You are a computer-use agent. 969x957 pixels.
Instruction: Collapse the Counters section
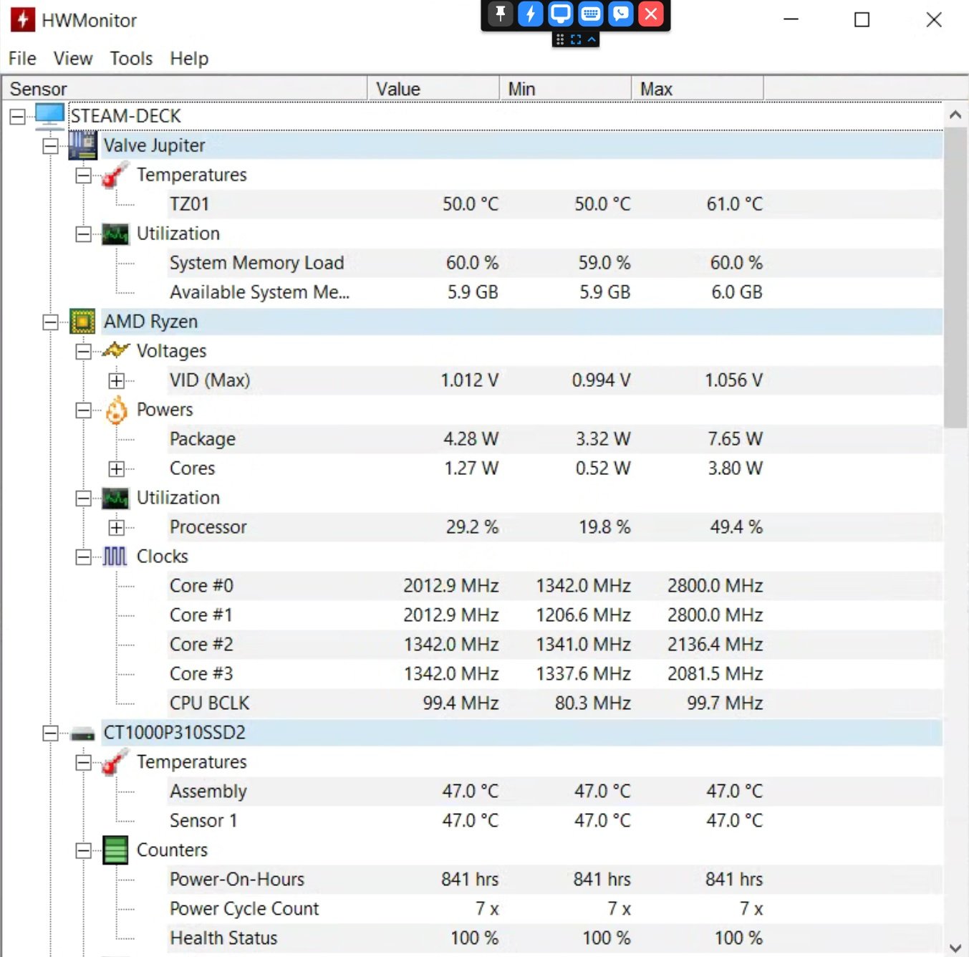[83, 850]
